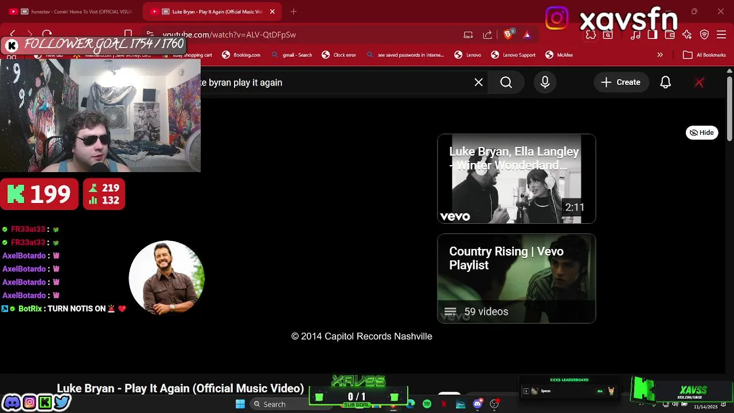Open the Clock error bookmark

(339, 55)
